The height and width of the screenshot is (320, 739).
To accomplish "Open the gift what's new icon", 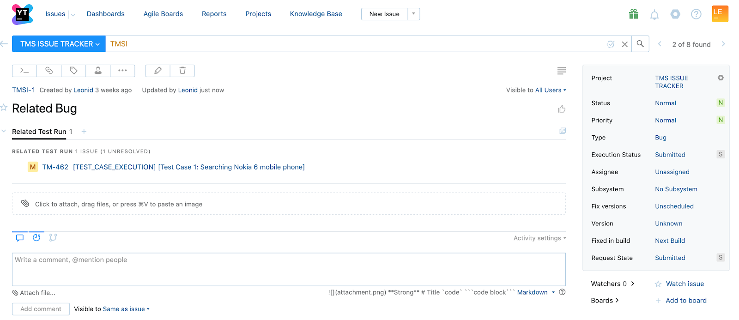I will [x=634, y=14].
